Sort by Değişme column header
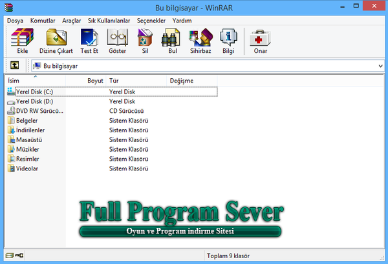Screen dimensions: 388x264 pos(192,81)
